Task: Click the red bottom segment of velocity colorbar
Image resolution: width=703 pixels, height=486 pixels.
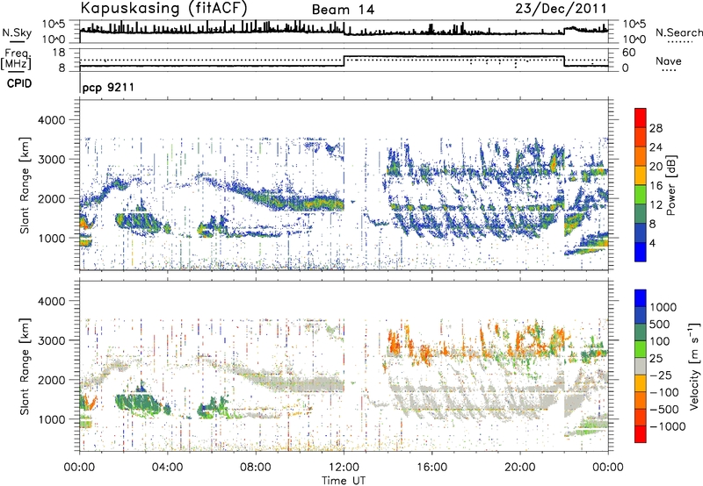Action: point(641,434)
